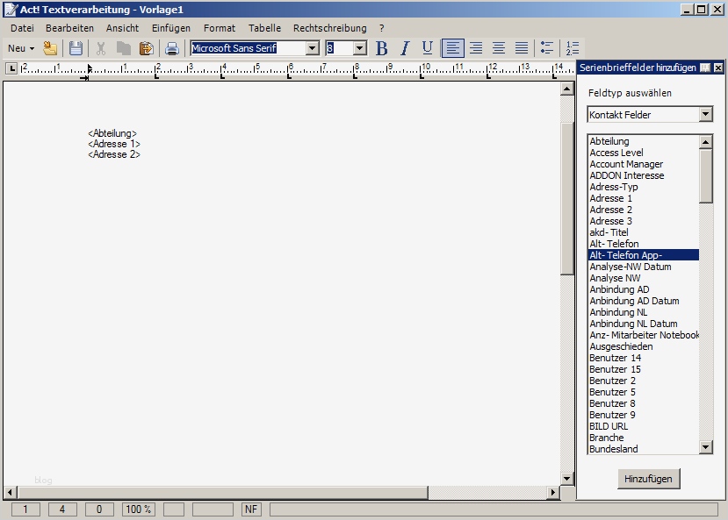Print using the printer icon
The height and width of the screenshot is (520, 728).
click(172, 48)
